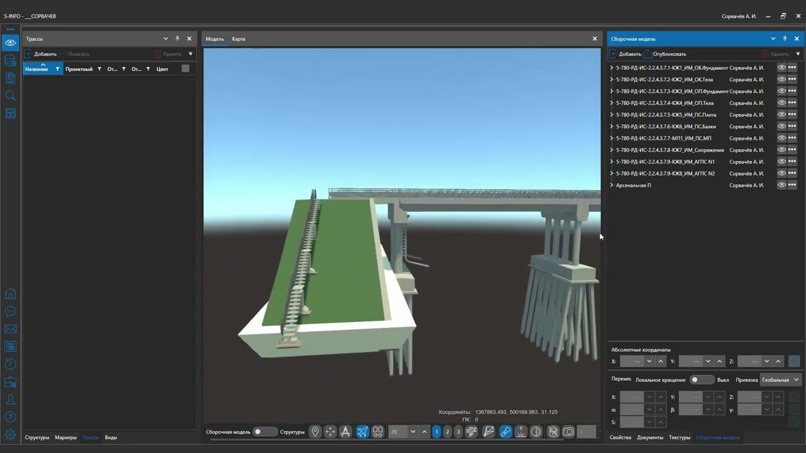Switch to the Модель tab
Screen dimensions: 806x453
coord(215,39)
